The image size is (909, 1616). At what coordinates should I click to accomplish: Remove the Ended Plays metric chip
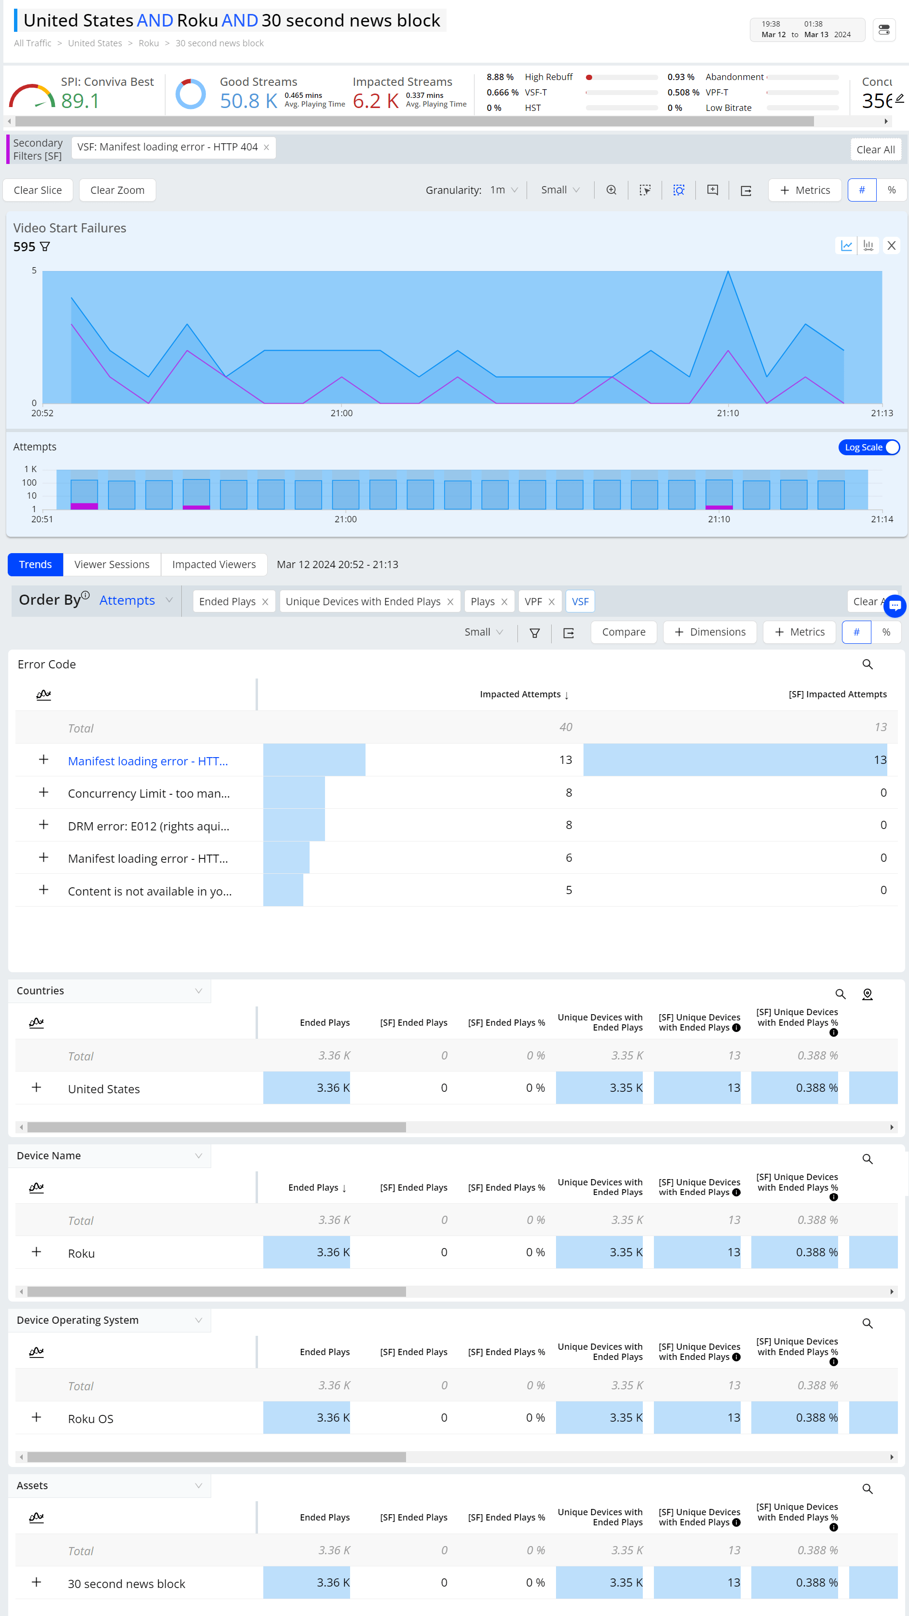(265, 602)
